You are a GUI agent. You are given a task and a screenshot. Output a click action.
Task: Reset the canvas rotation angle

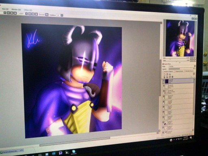click(36, 14)
